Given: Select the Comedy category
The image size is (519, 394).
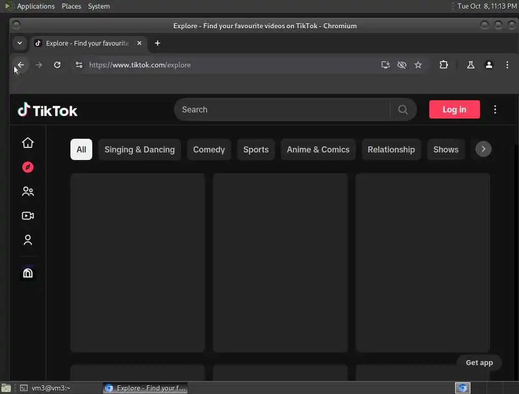Looking at the screenshot, I should [x=209, y=149].
